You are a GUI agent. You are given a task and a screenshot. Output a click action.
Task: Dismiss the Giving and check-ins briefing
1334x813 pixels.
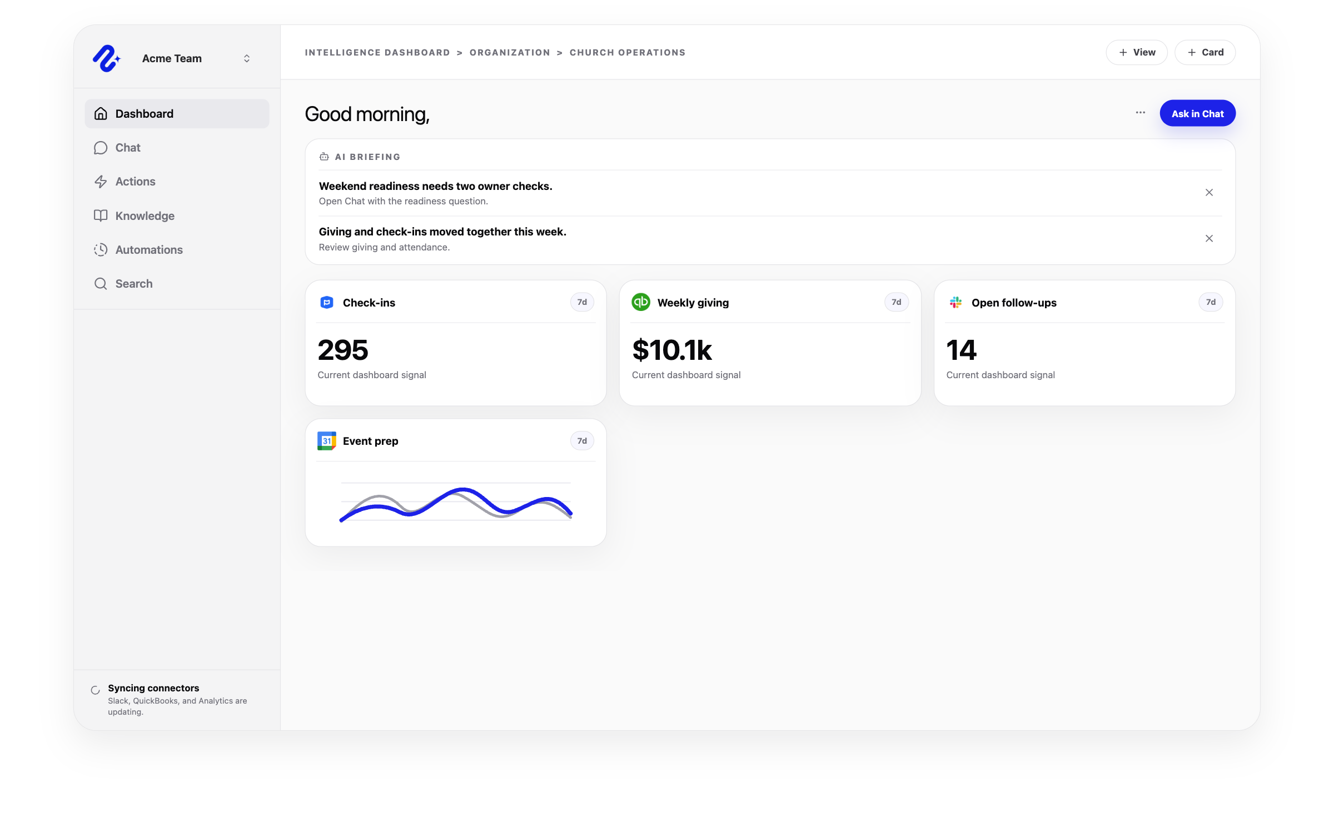coord(1209,239)
